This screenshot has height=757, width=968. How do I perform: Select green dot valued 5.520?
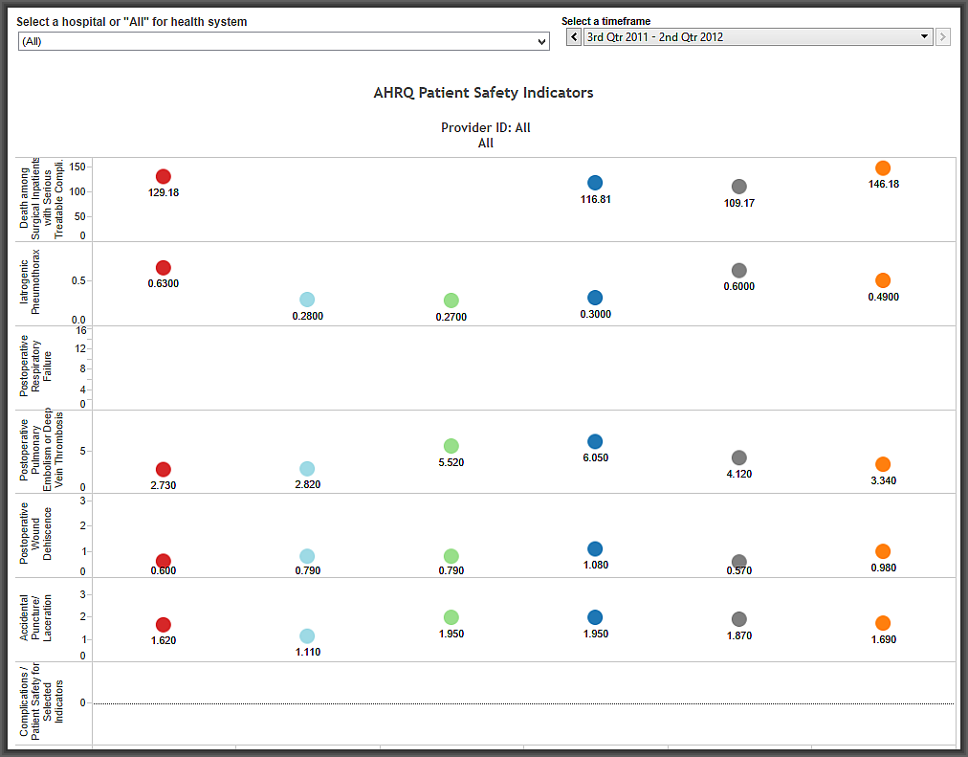pos(451,446)
